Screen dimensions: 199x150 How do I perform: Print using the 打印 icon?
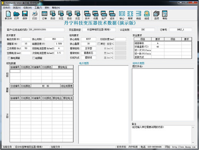[35, 15]
